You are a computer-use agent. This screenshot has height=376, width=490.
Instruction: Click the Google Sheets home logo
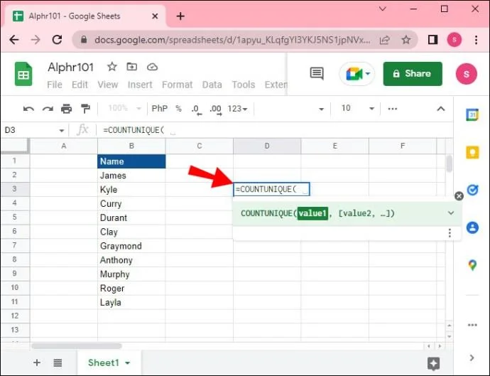(23, 74)
